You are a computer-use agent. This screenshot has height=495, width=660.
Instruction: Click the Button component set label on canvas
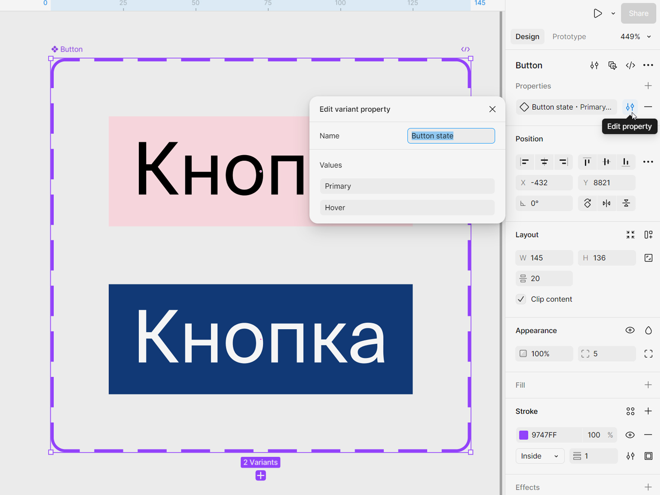pos(67,49)
